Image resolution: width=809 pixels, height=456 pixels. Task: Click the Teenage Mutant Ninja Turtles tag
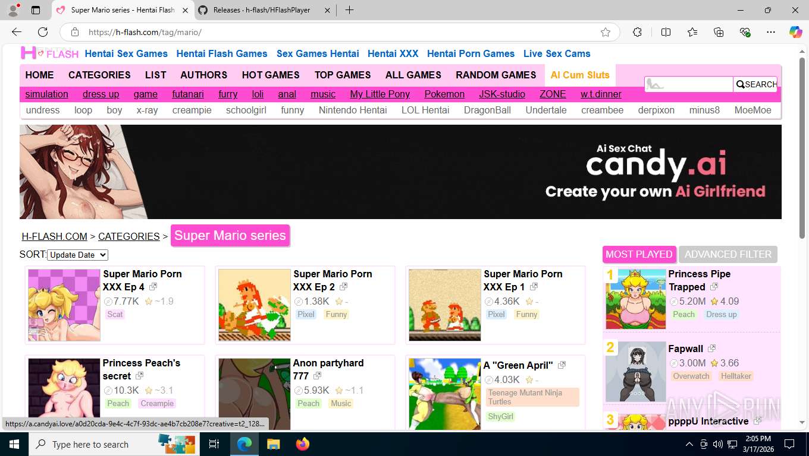tap(532, 397)
